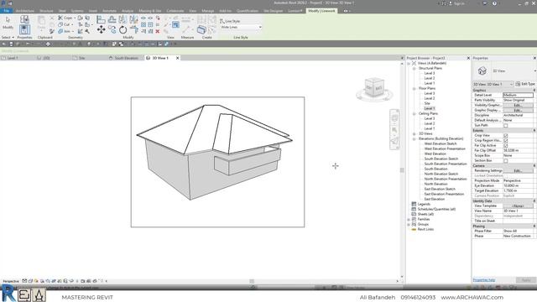Viewport: 537px width, 302px height.
Task: Toggle the Crop View checkbox
Action: coord(505,136)
